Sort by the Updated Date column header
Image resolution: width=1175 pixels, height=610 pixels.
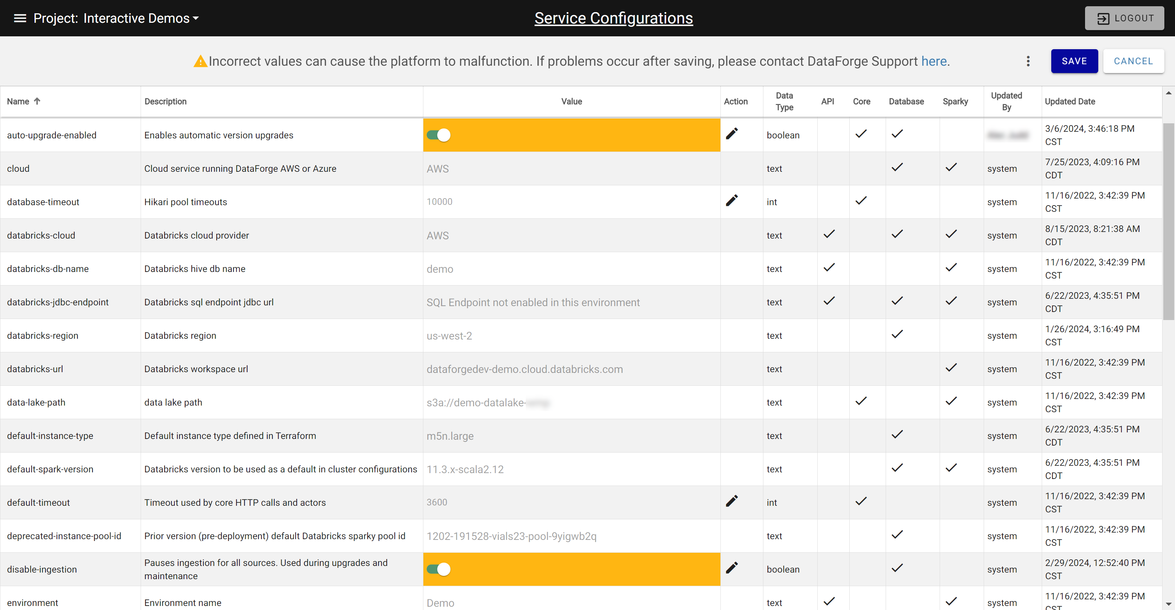click(1070, 101)
